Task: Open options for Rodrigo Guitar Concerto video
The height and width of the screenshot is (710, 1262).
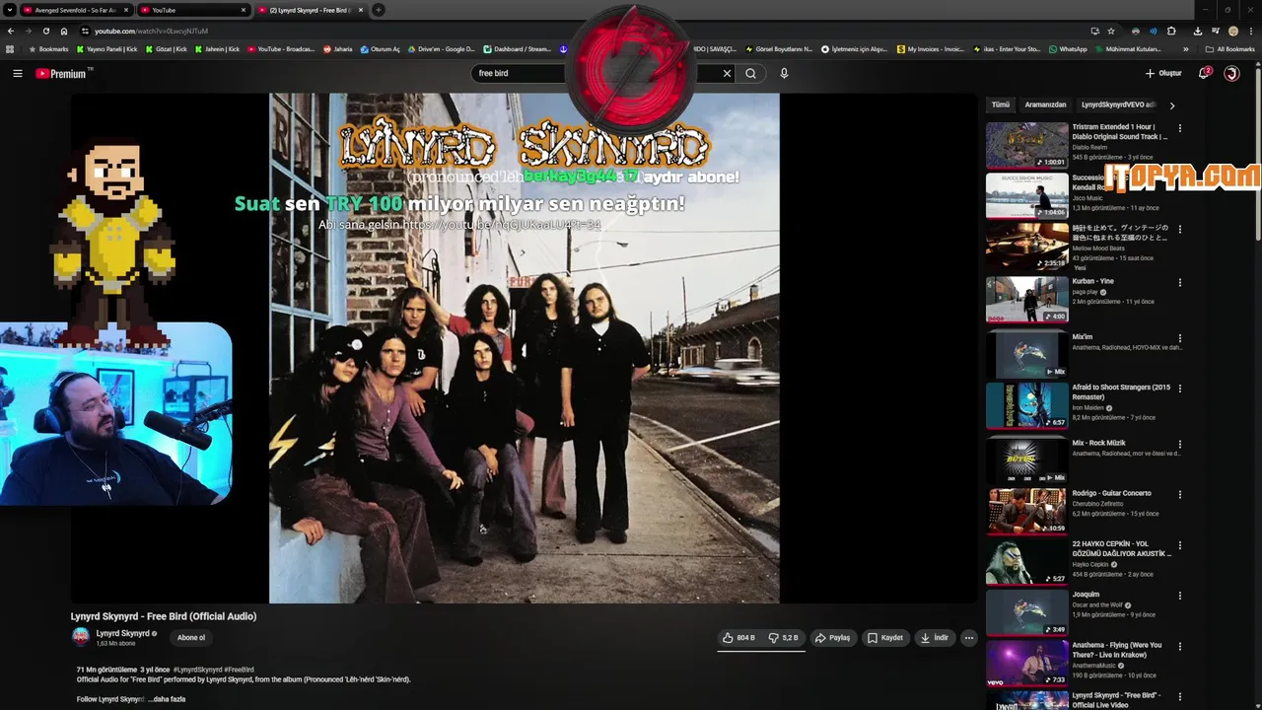Action: pyautogui.click(x=1179, y=495)
